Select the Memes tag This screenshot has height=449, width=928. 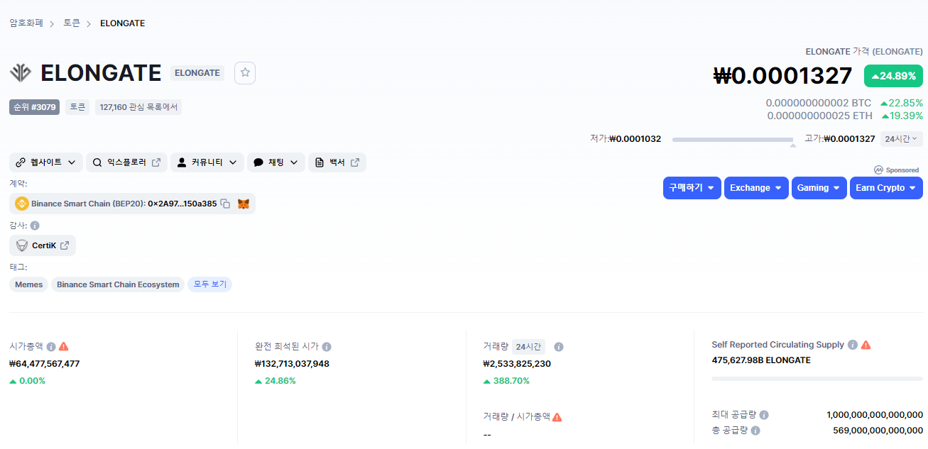[29, 284]
